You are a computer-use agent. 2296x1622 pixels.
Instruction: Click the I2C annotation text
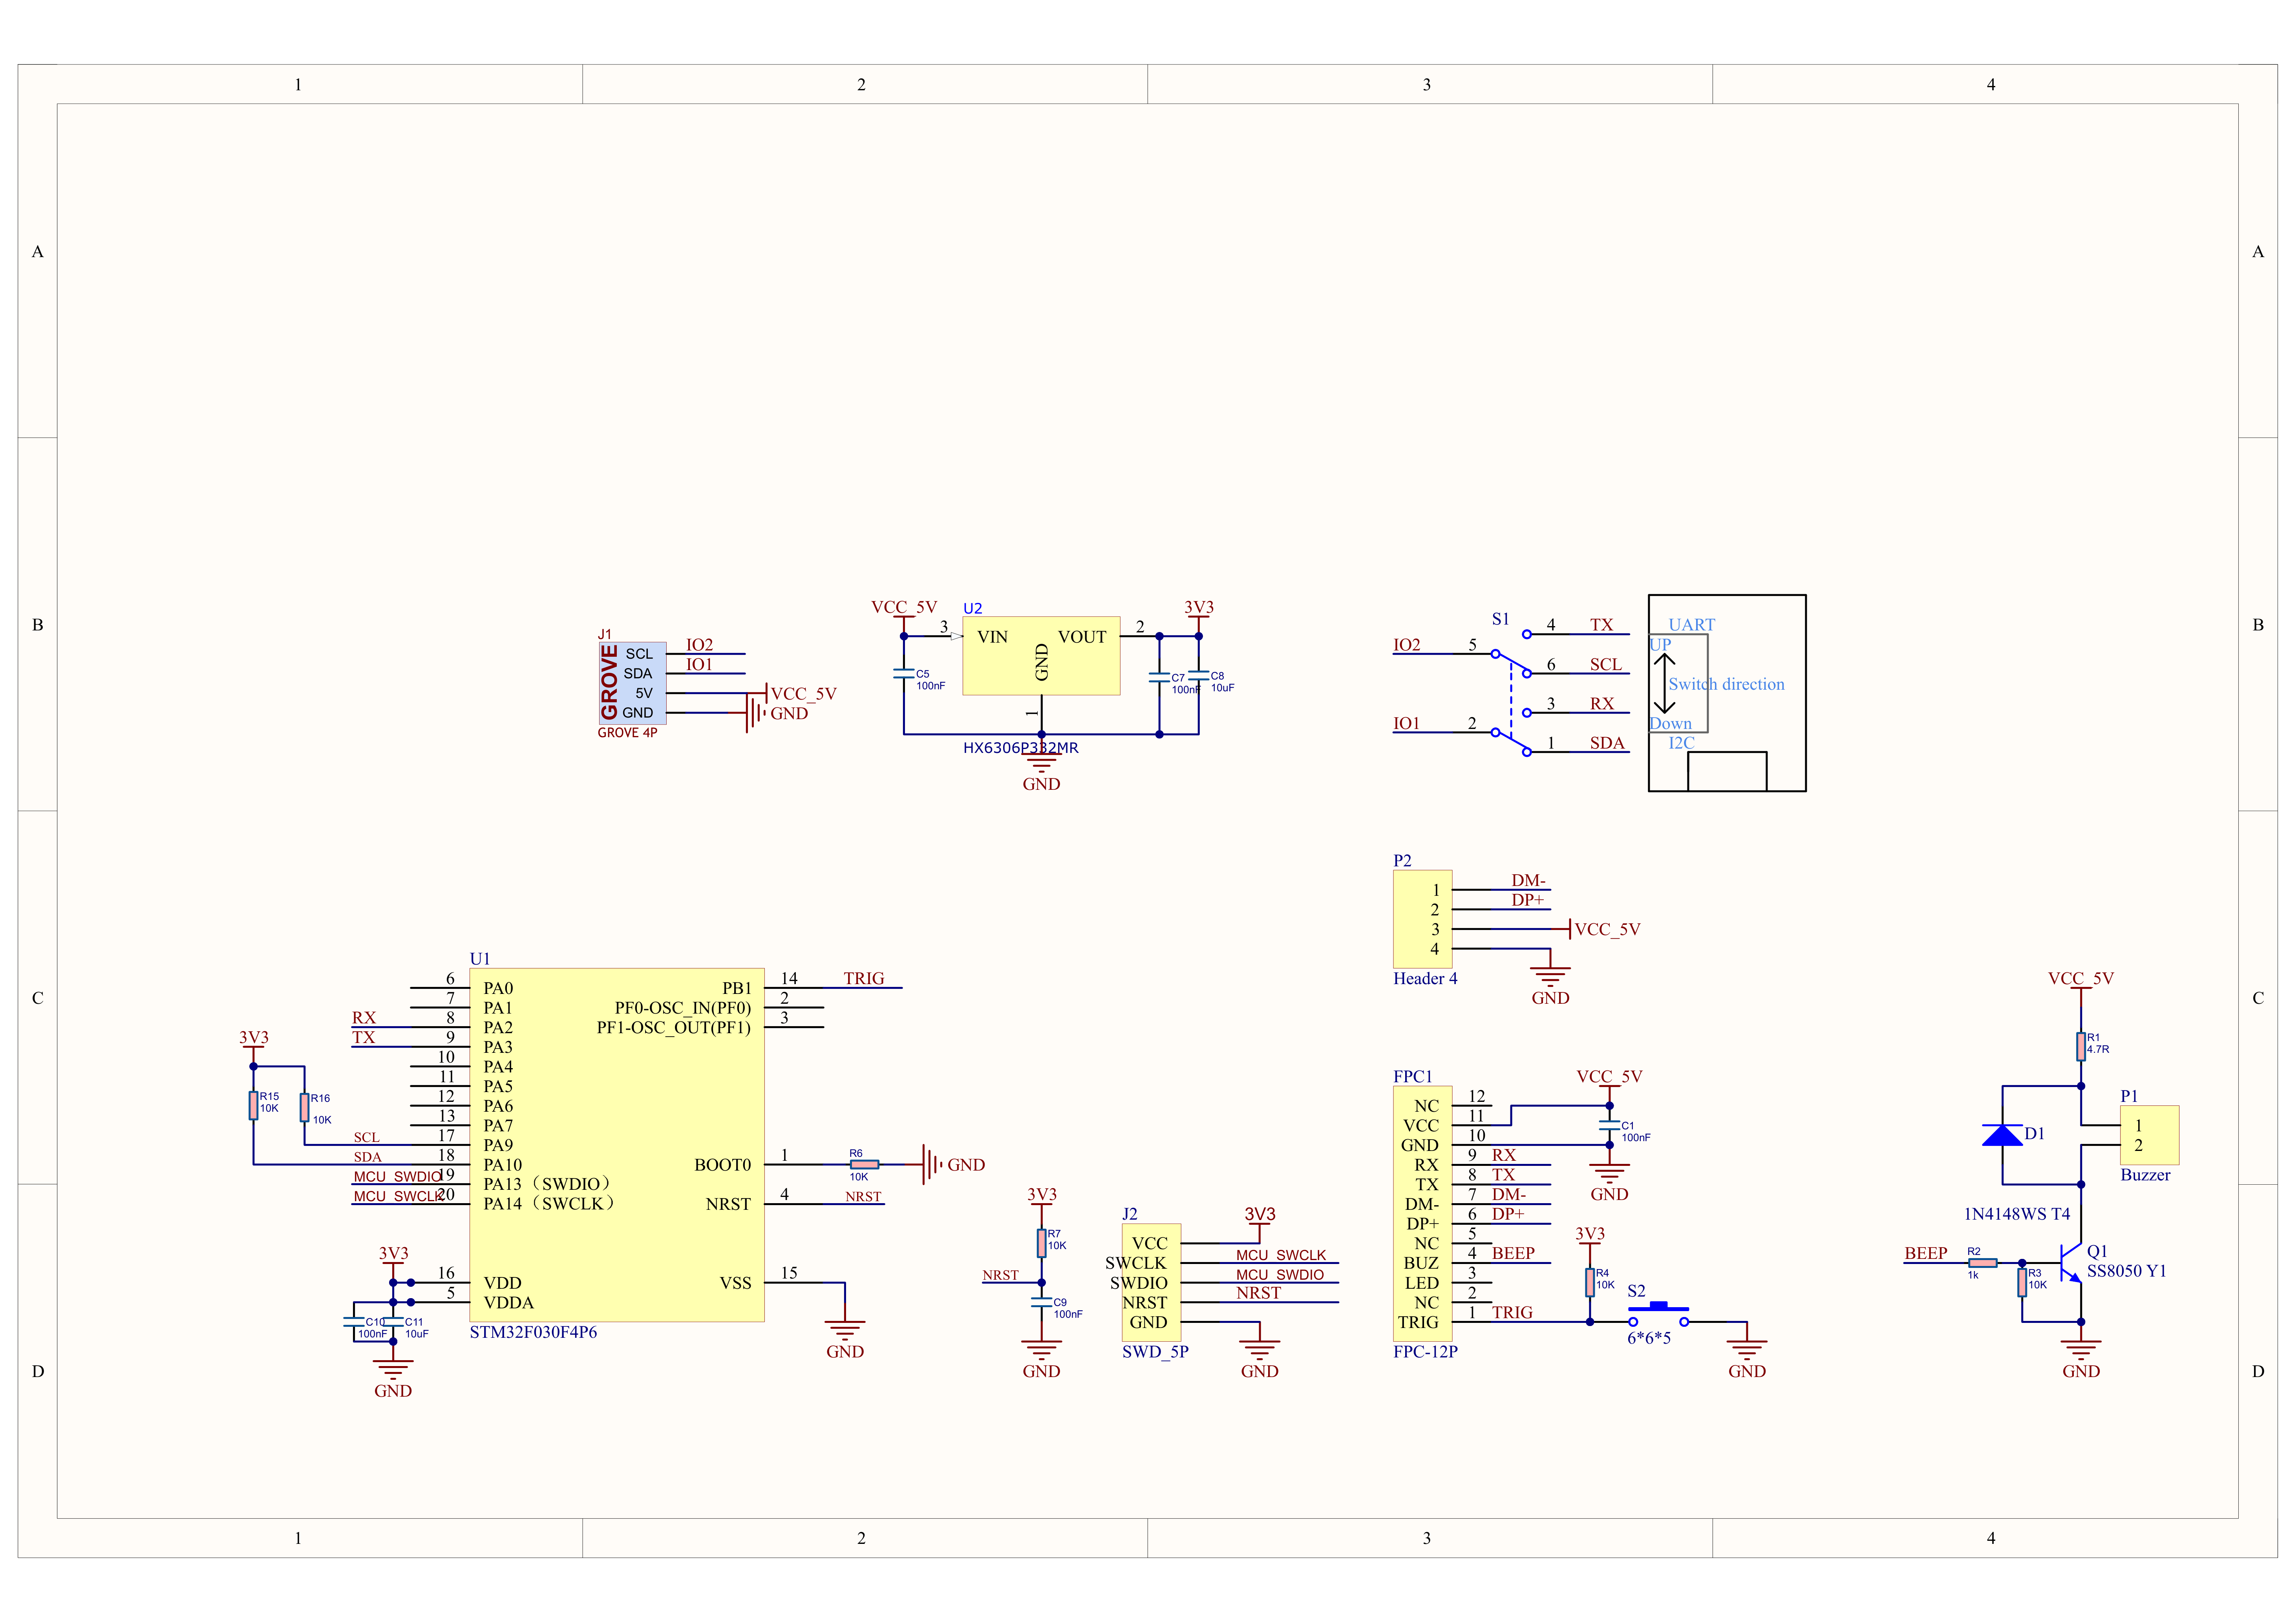[1681, 743]
